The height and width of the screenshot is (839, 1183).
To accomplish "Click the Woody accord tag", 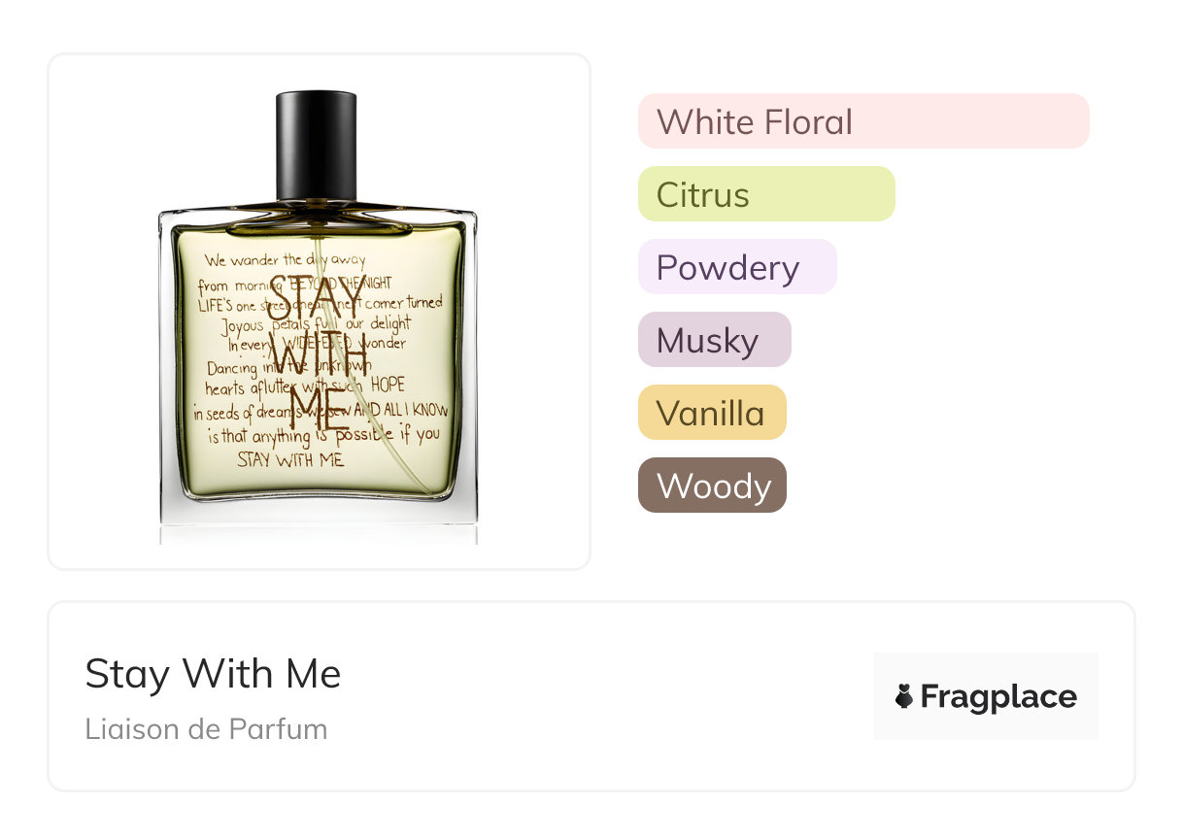I will [712, 486].
